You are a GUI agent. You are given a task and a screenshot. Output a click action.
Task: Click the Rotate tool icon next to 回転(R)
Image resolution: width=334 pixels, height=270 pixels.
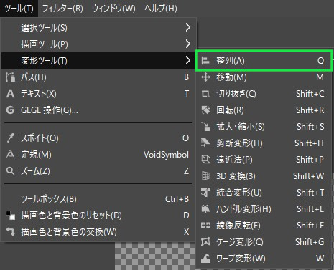(205, 110)
